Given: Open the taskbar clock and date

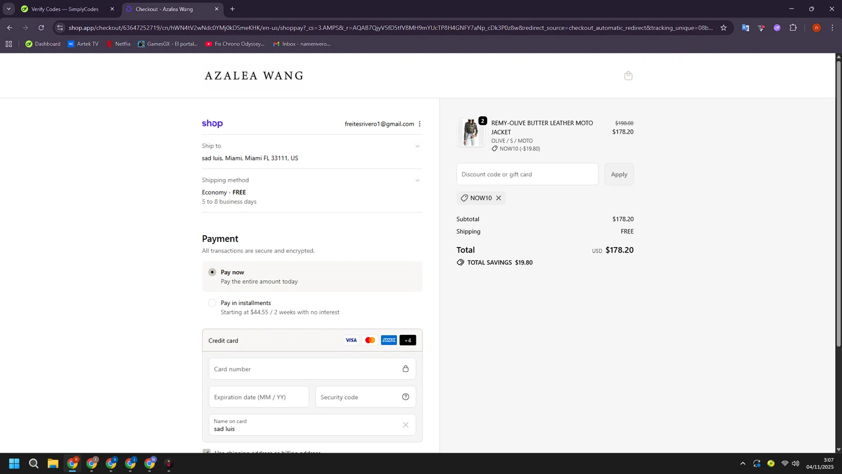Looking at the screenshot, I should pyautogui.click(x=820, y=463).
